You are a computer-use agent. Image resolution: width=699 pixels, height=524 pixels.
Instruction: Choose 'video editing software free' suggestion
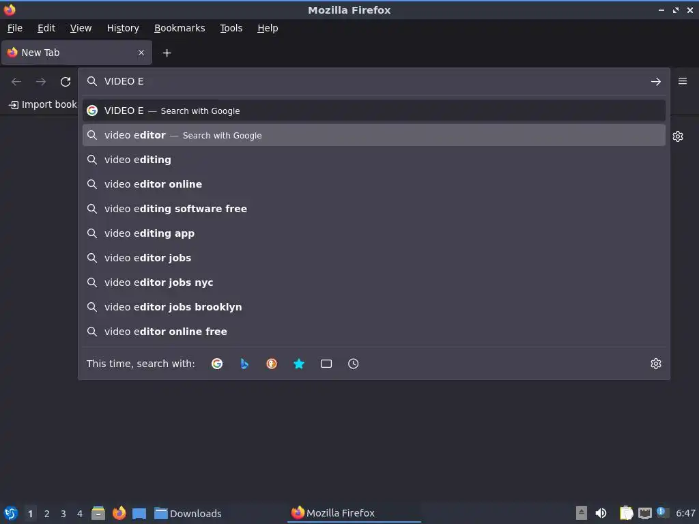click(374, 209)
